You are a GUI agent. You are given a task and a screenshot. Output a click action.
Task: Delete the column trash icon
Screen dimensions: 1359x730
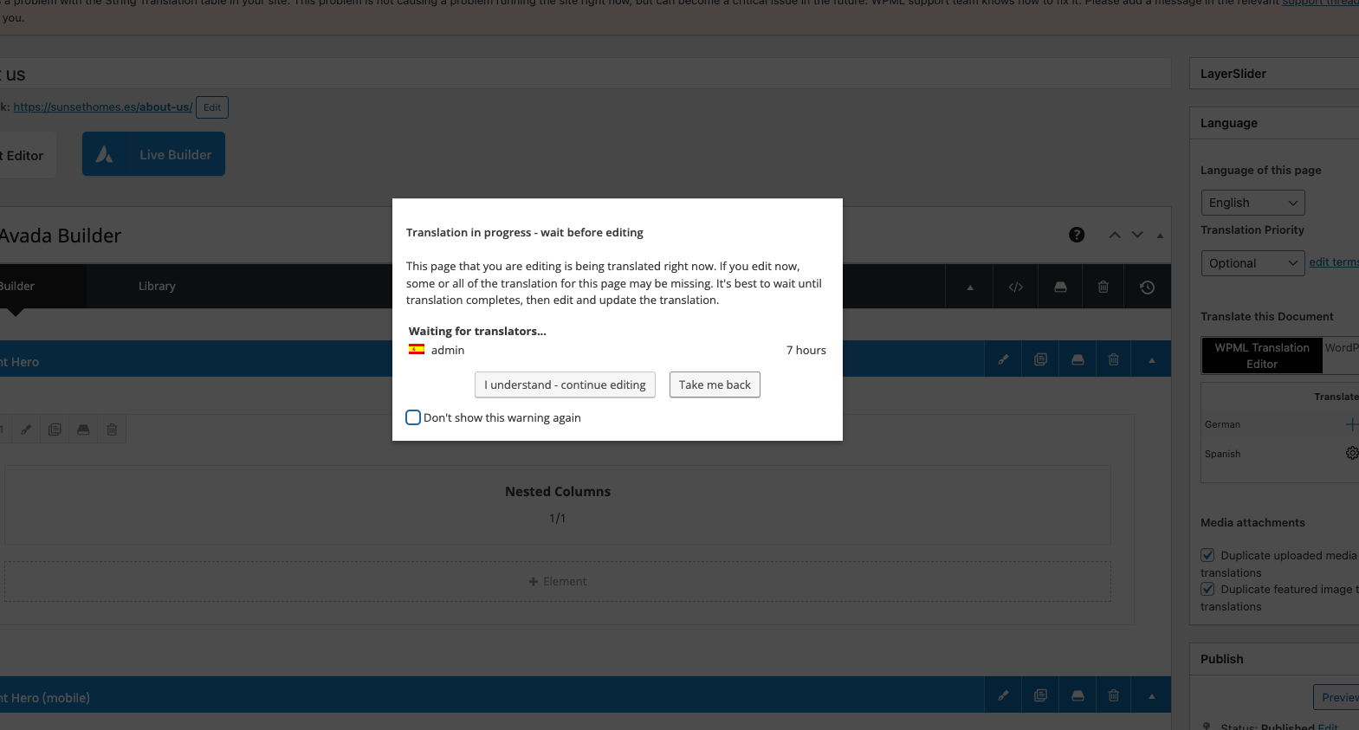point(112,430)
